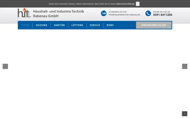The height and width of the screenshot is (119, 190).
Task: Dismiss the cookie notice button
Action: point(137,4)
